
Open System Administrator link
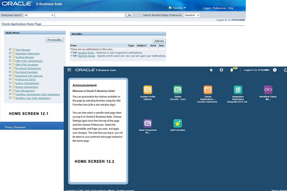pyautogui.click(x=27, y=87)
